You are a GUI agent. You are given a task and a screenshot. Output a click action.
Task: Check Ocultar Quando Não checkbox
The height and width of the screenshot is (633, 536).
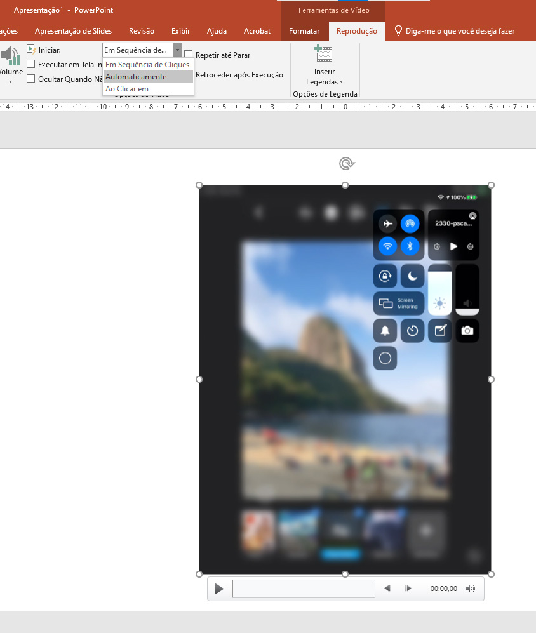pyautogui.click(x=30, y=78)
